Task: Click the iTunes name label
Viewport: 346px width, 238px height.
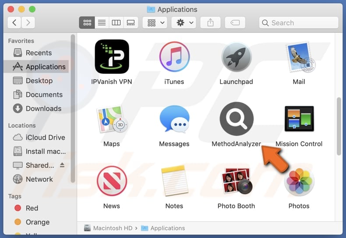Action: [174, 82]
